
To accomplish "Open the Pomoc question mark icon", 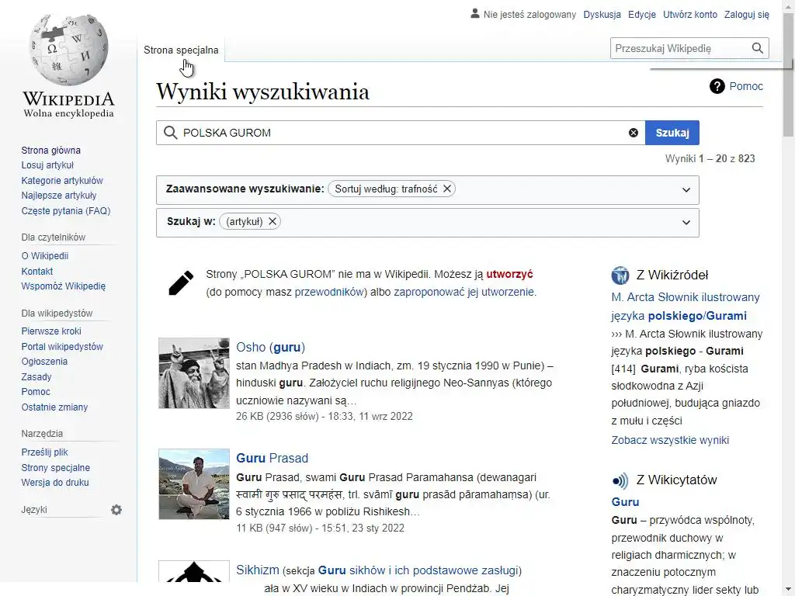I will click(x=717, y=86).
